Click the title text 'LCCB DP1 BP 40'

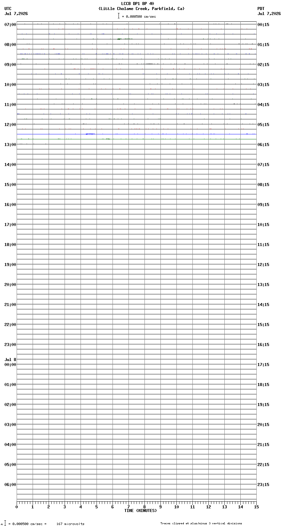tap(138, 4)
